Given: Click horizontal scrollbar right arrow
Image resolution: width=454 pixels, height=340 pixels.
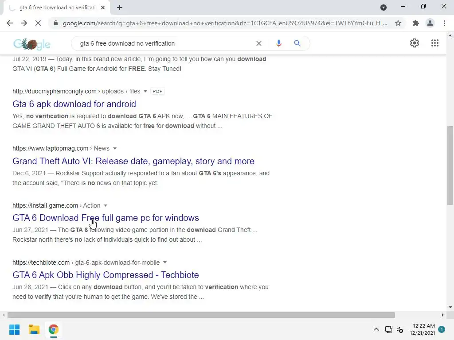Looking at the screenshot, I should [x=443, y=315].
